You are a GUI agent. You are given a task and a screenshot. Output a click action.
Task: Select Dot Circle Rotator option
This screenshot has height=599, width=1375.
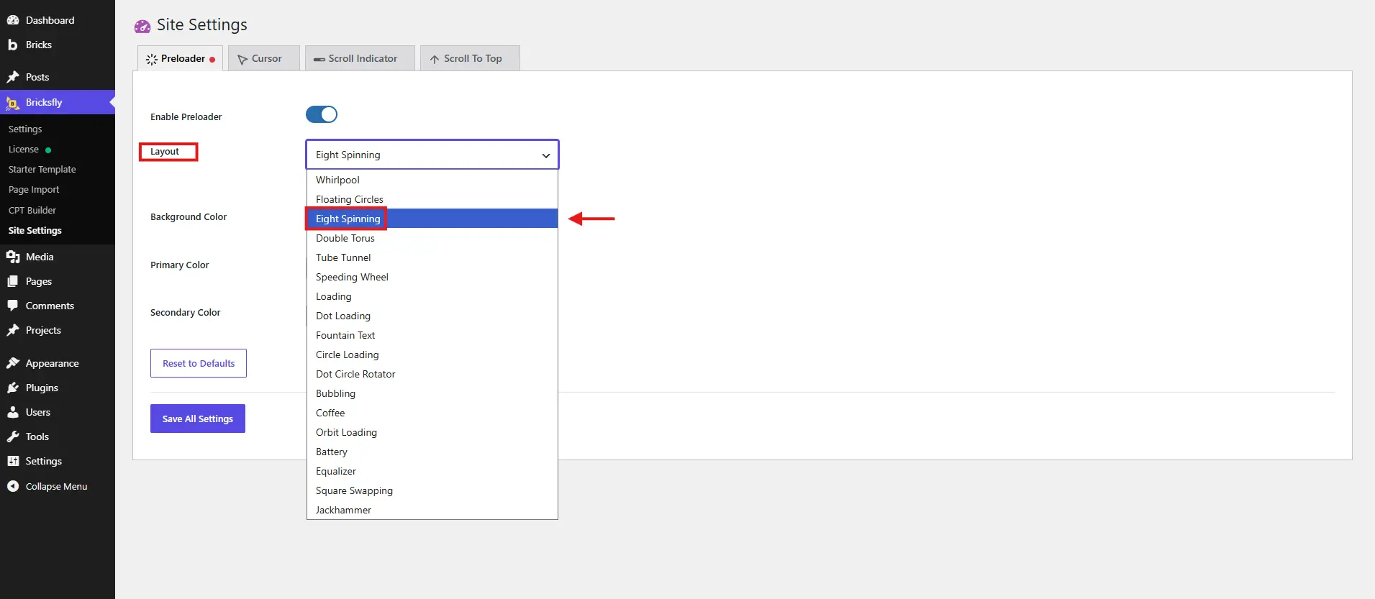(x=432, y=374)
